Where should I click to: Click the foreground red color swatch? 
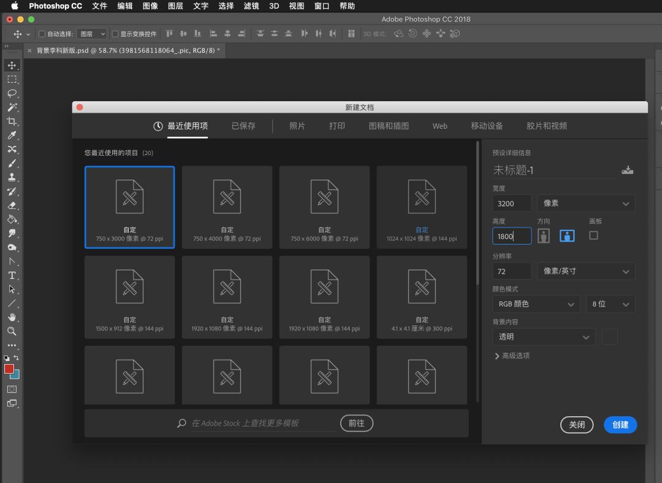[9, 369]
